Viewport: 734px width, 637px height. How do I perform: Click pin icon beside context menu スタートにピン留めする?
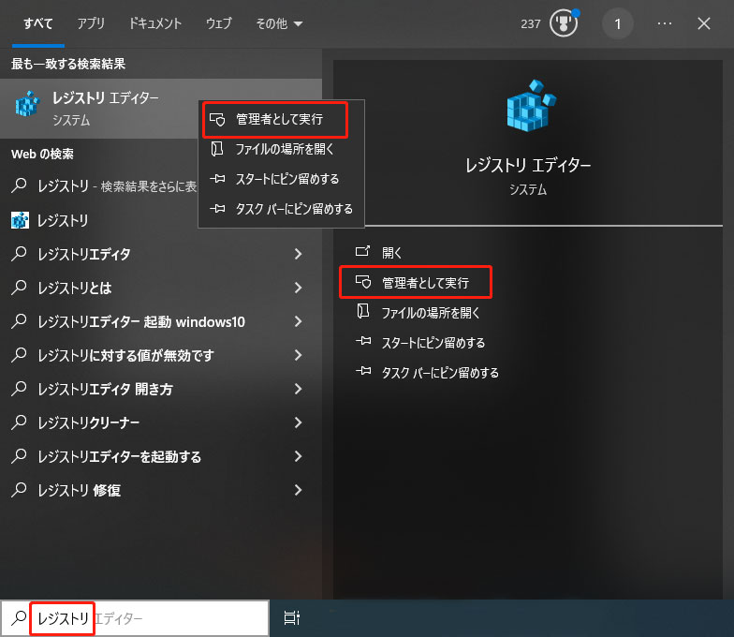pyautogui.click(x=217, y=178)
